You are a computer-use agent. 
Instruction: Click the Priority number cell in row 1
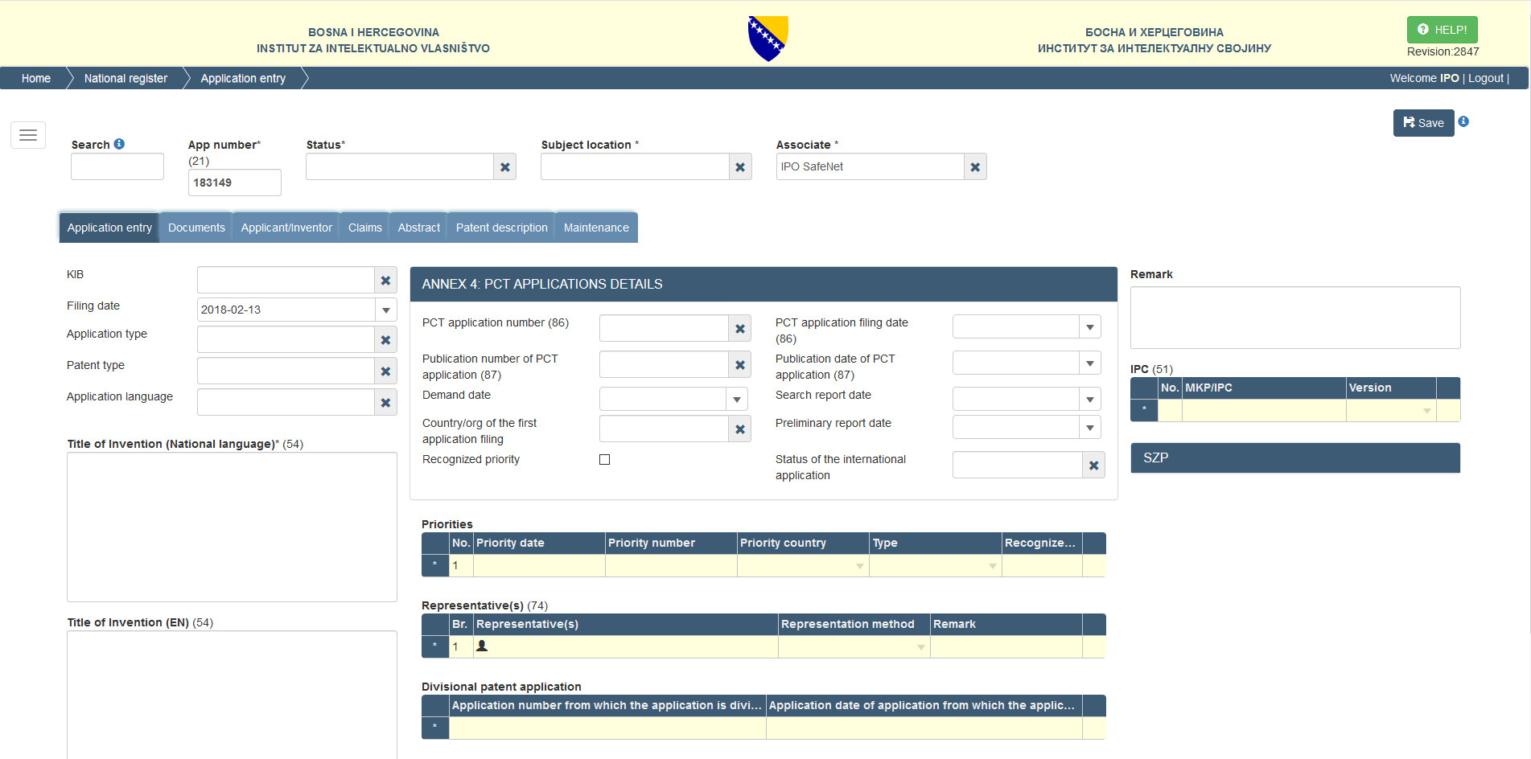pyautogui.click(x=671, y=566)
